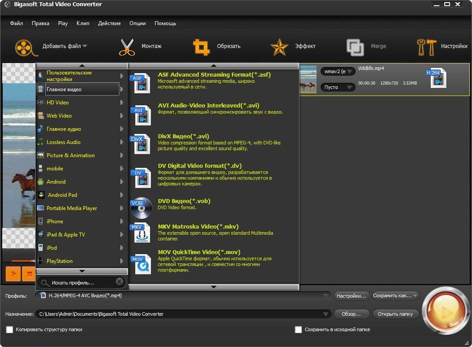The height and width of the screenshot is (347, 472).
Task: Click the Web Video category icon
Action: tap(41, 115)
